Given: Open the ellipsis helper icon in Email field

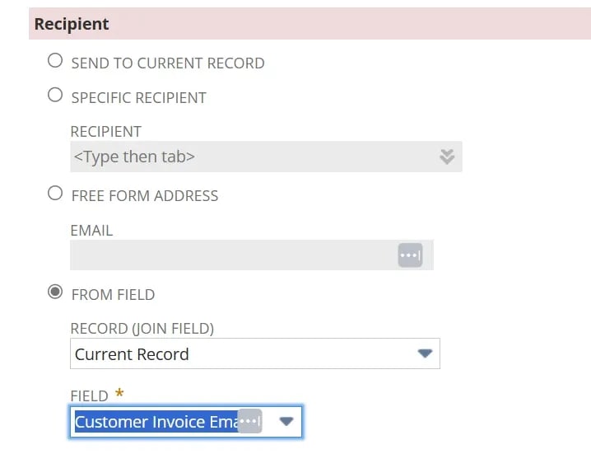Looking at the screenshot, I should point(410,255).
